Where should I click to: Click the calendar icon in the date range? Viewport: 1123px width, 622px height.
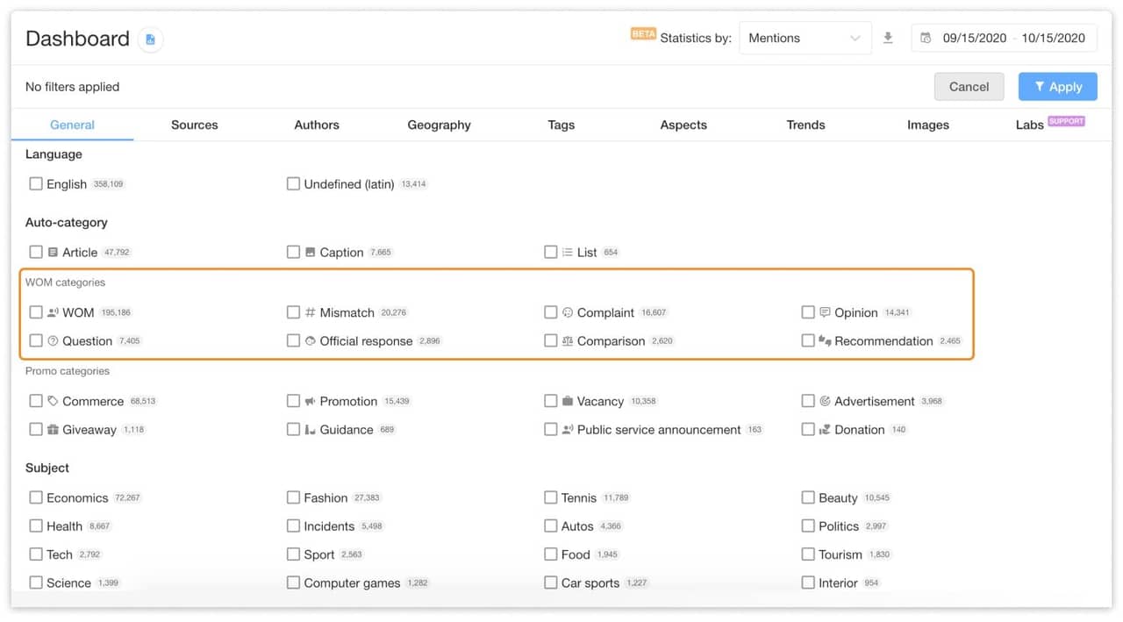point(924,38)
